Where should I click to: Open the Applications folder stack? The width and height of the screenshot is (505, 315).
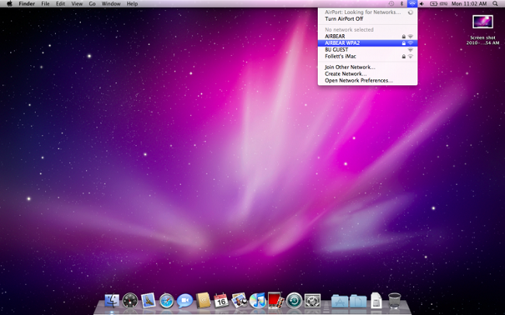(x=340, y=302)
